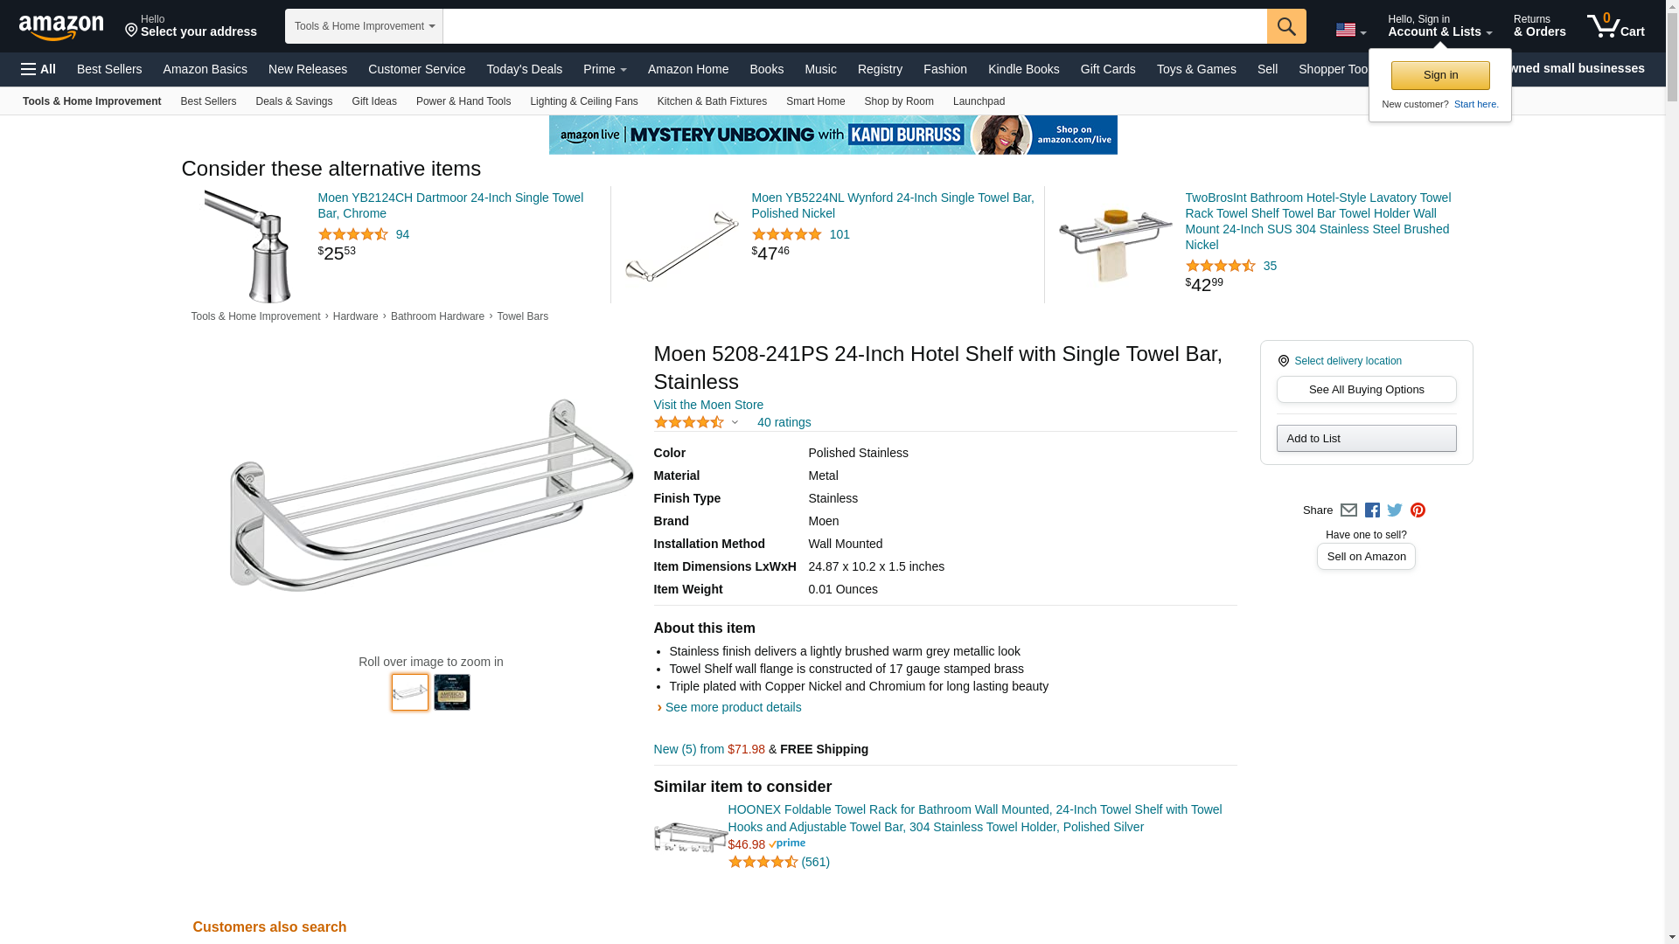Share product on Twitter
Image resolution: width=1679 pixels, height=944 pixels.
(1395, 510)
